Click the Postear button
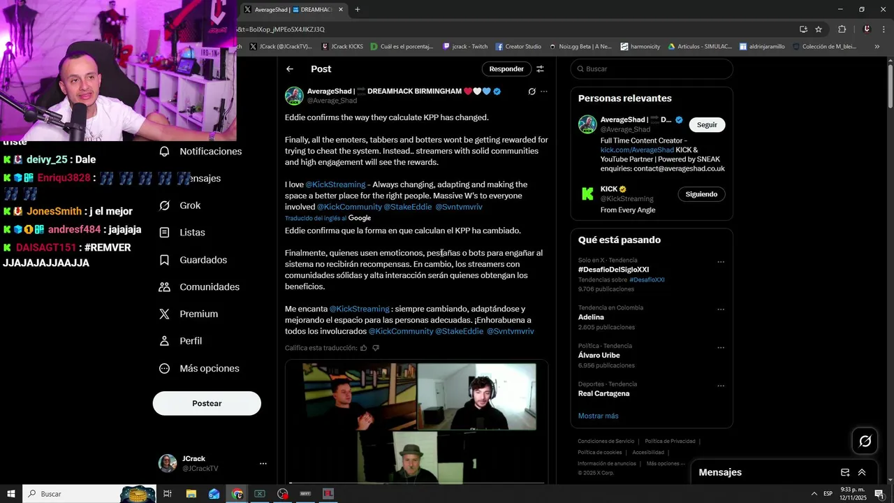The width and height of the screenshot is (894, 503). pyautogui.click(x=207, y=403)
